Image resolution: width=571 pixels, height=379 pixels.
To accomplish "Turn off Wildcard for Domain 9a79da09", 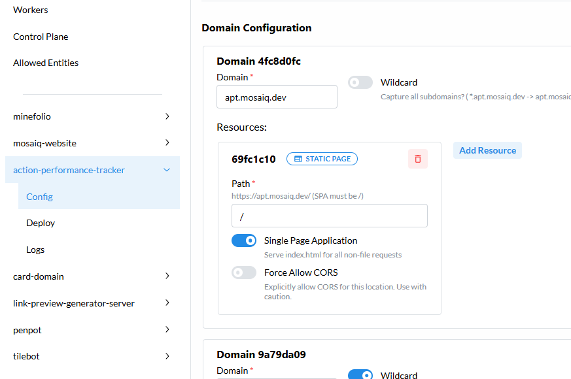I will (x=360, y=375).
